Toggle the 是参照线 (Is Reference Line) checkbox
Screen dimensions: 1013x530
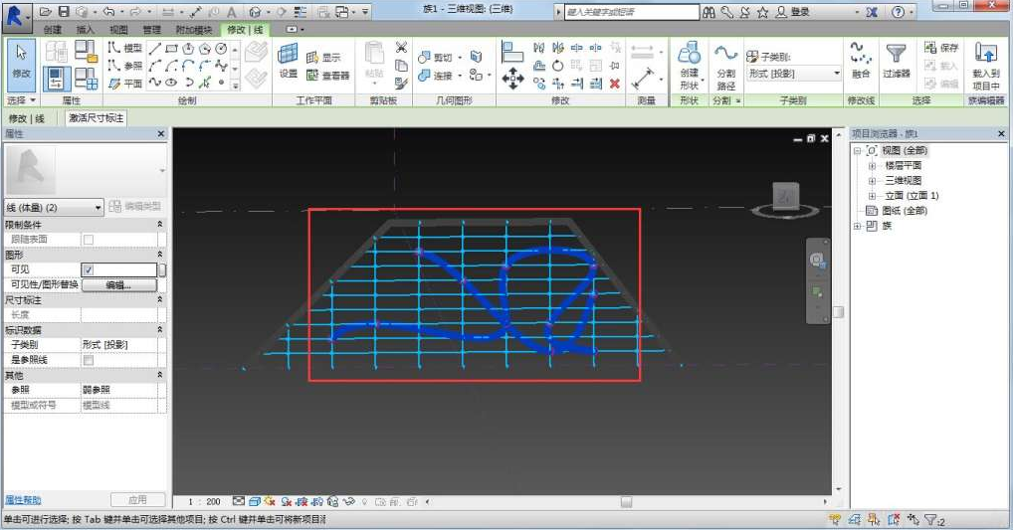click(x=88, y=359)
